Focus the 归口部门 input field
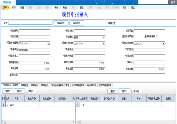The image size is (177, 124). (x=149, y=50)
